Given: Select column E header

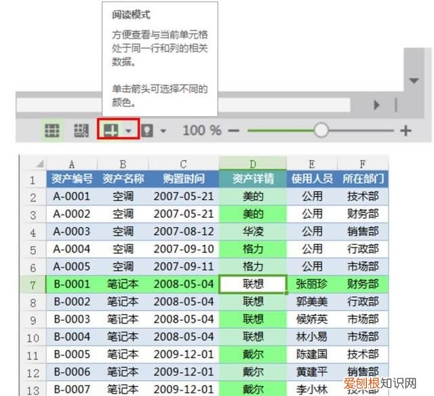Looking at the screenshot, I should pyautogui.click(x=312, y=164).
